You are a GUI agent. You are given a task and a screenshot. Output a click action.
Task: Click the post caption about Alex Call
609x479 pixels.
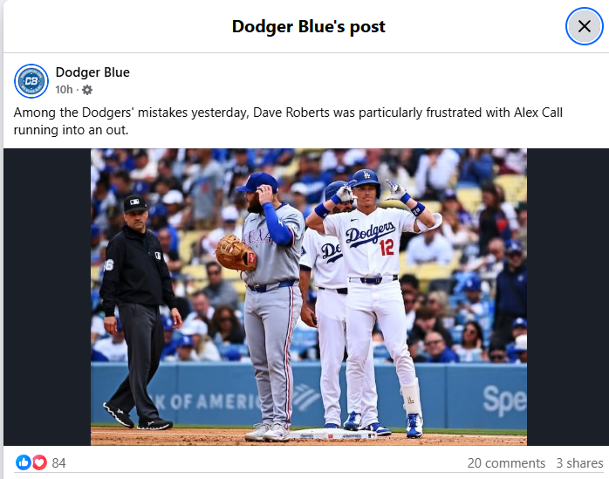tap(288, 120)
